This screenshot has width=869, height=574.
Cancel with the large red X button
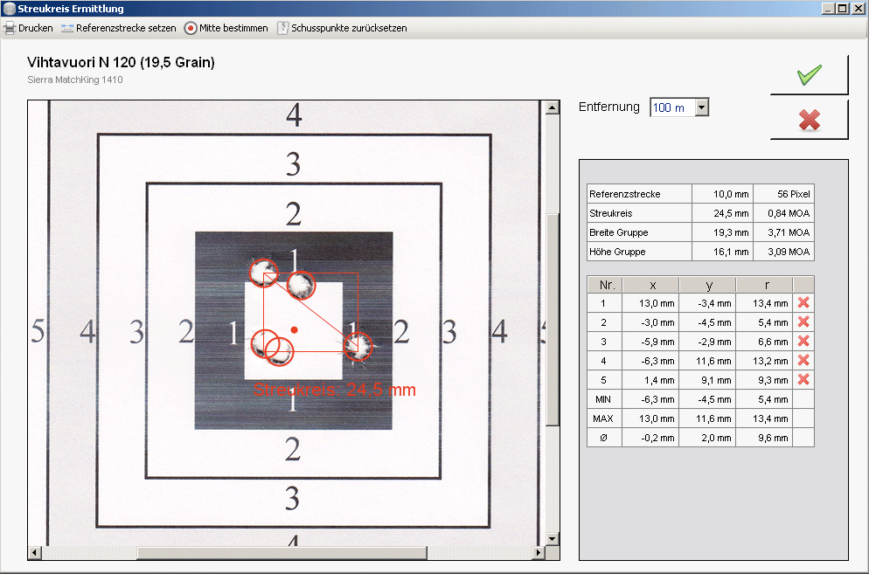[810, 120]
